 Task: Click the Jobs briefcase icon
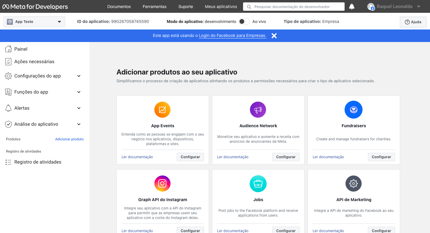tap(258, 183)
